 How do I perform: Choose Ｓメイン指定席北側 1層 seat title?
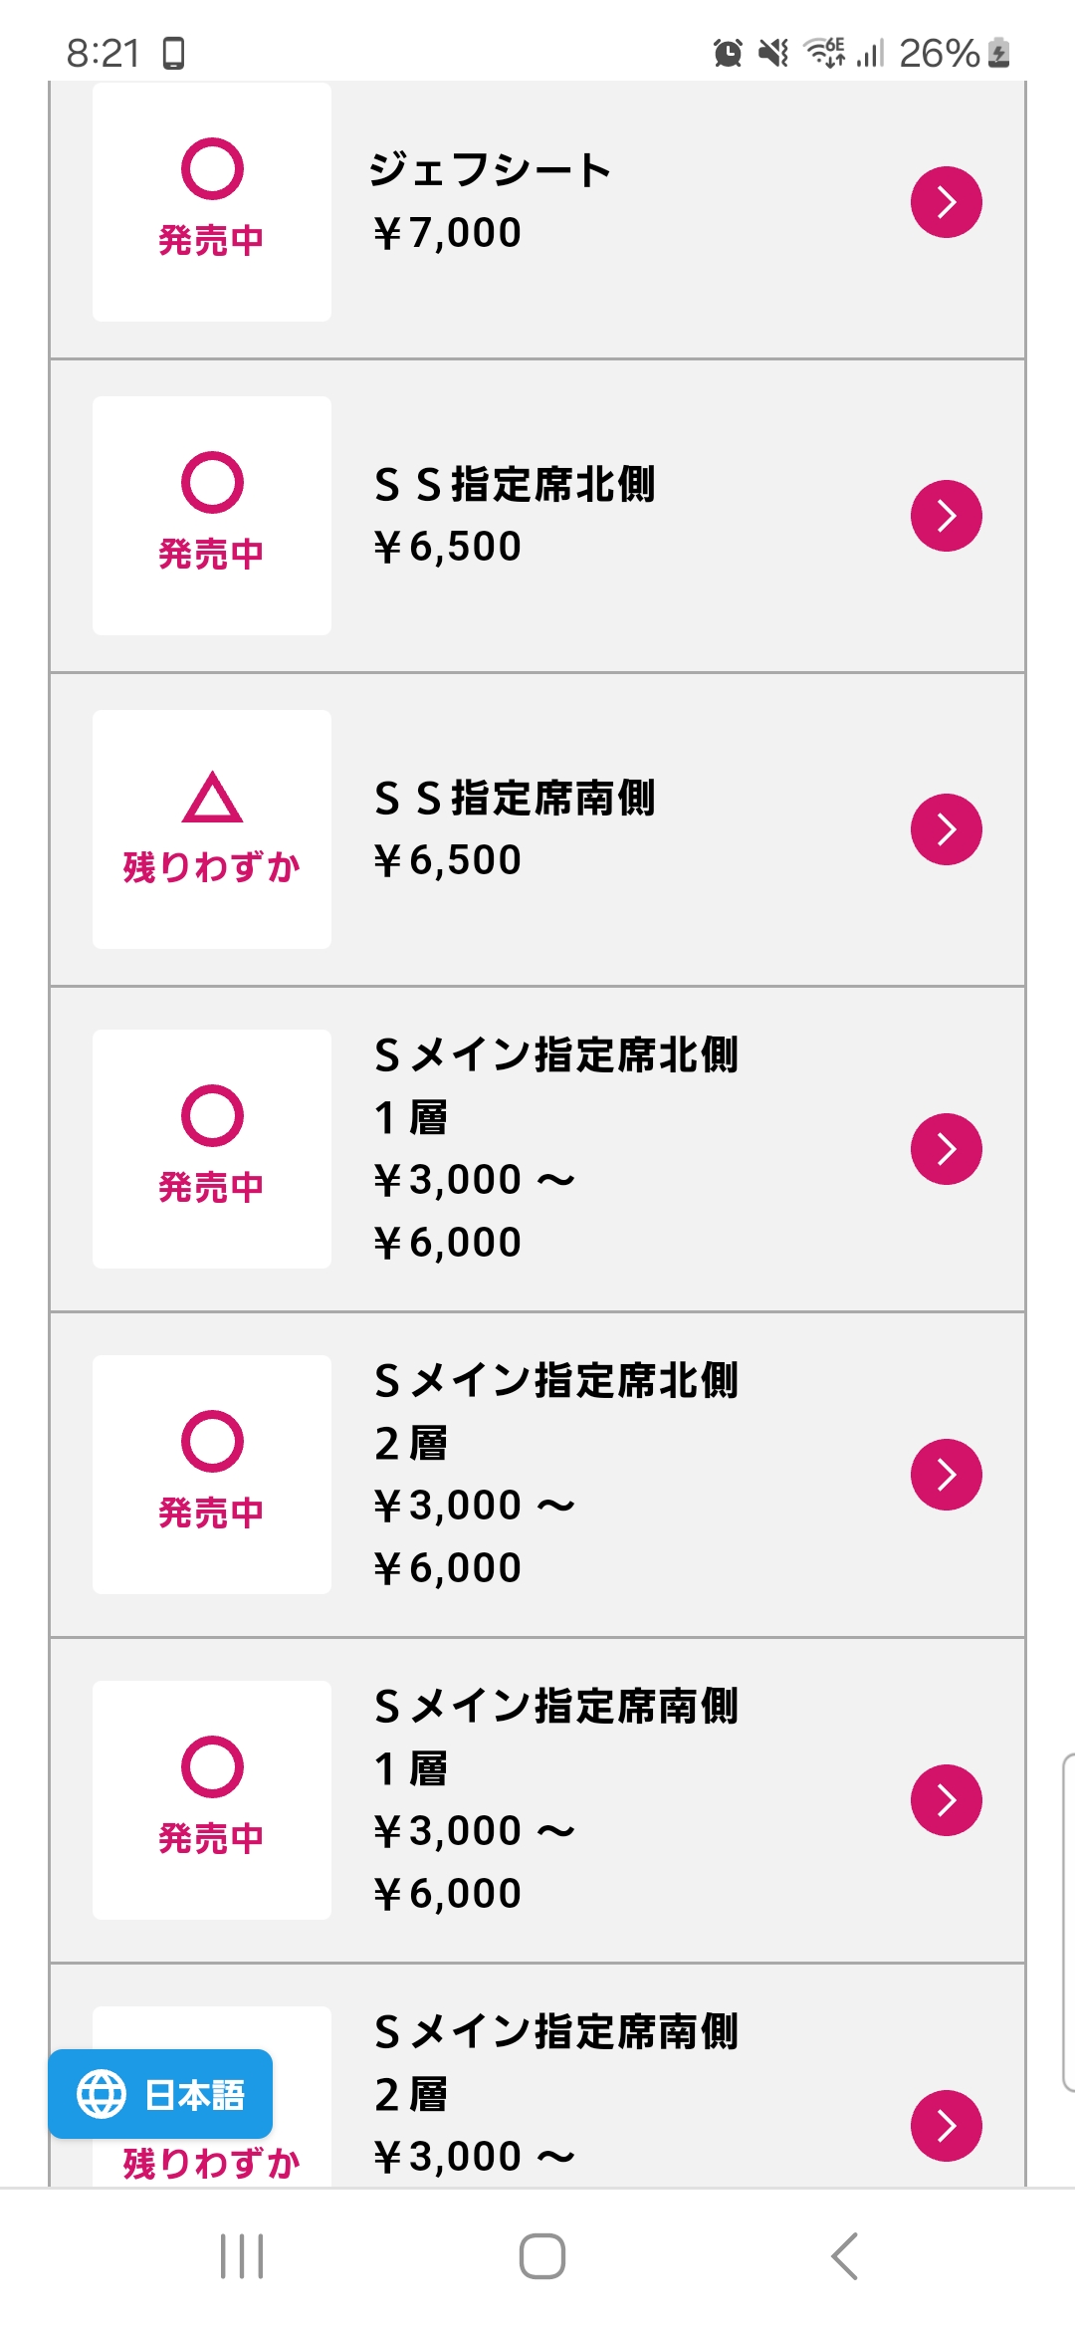[555, 1084]
